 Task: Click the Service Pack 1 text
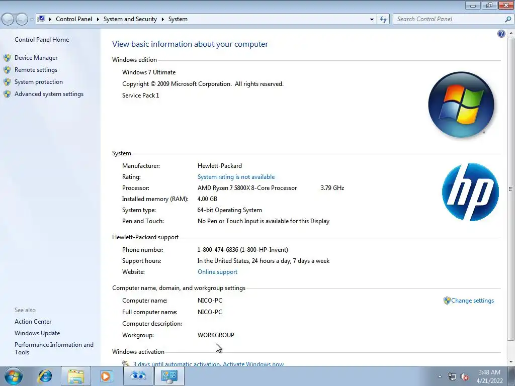tap(141, 95)
